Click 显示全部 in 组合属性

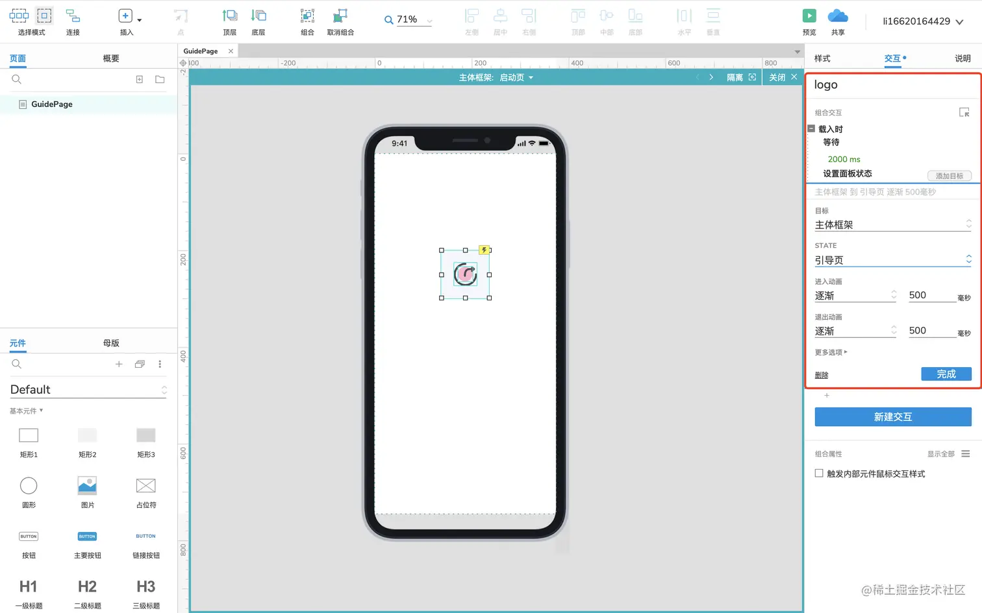[940, 454]
